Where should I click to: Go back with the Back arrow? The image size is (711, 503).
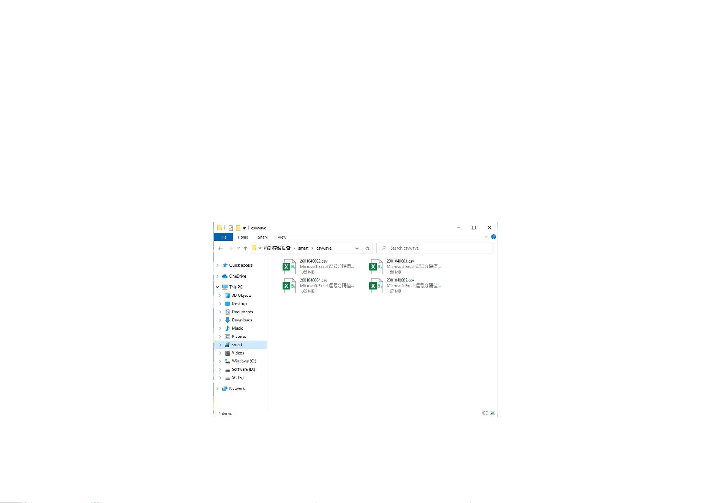pyautogui.click(x=221, y=248)
